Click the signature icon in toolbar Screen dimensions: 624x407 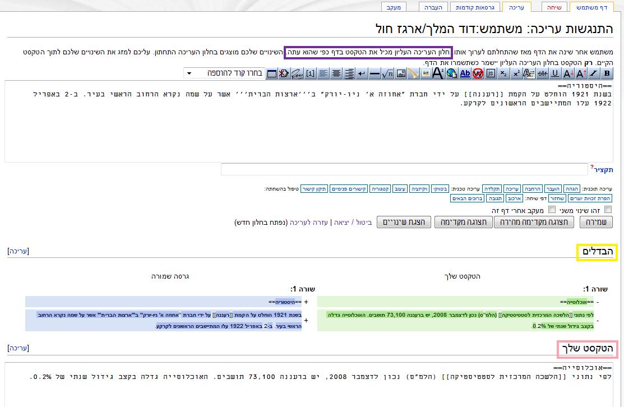[297, 73]
